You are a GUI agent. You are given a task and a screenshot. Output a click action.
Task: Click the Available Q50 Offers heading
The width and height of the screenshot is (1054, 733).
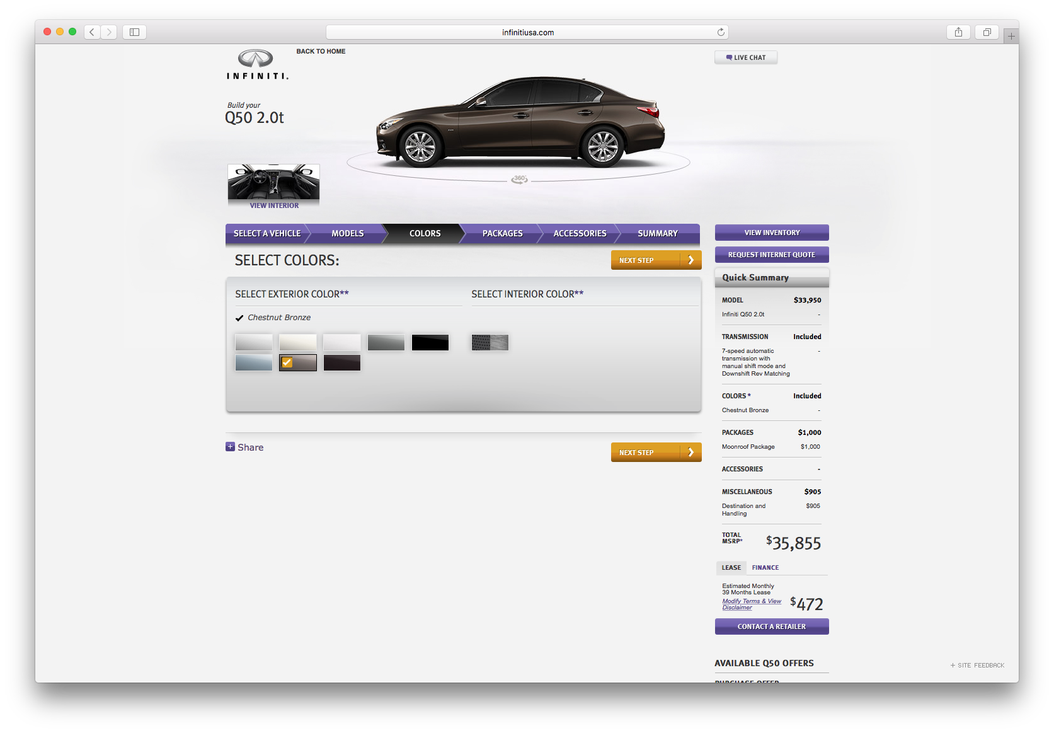764,663
